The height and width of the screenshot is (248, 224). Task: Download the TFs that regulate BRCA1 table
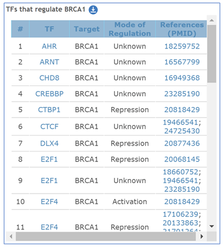click(x=93, y=10)
